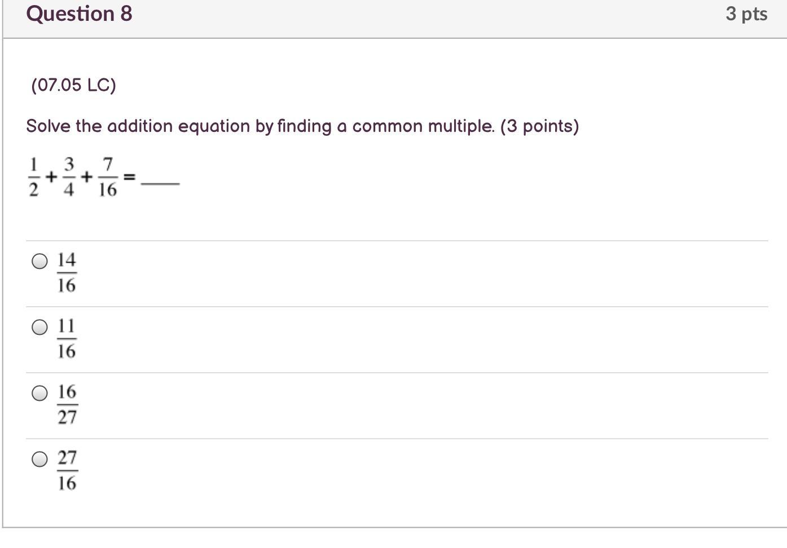Viewport: 787px width, 548px height.
Task: Click the 27/16 fraction answer label
Action: pyautogui.click(x=67, y=470)
